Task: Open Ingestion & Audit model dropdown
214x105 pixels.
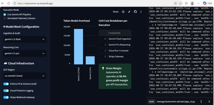Action: pyautogui.click(x=25, y=39)
